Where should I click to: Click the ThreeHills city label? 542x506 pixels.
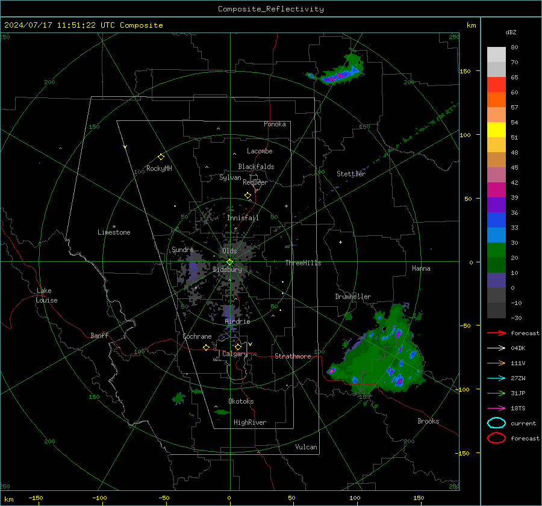[x=303, y=263]
